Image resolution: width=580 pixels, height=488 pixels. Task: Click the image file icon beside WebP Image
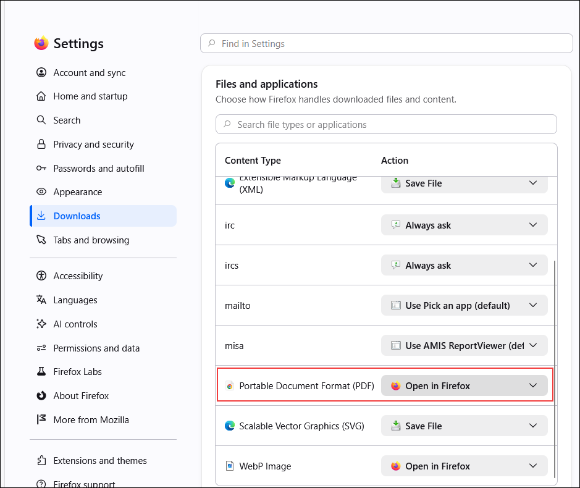(x=230, y=466)
